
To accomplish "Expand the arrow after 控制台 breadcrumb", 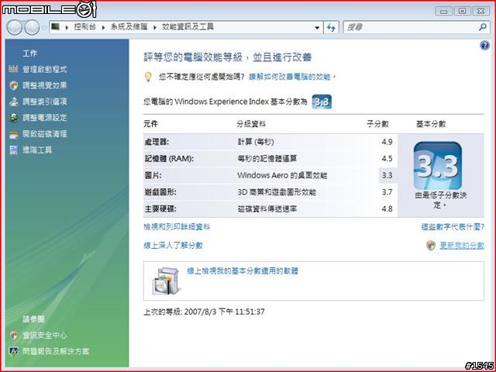I will pyautogui.click(x=103, y=27).
